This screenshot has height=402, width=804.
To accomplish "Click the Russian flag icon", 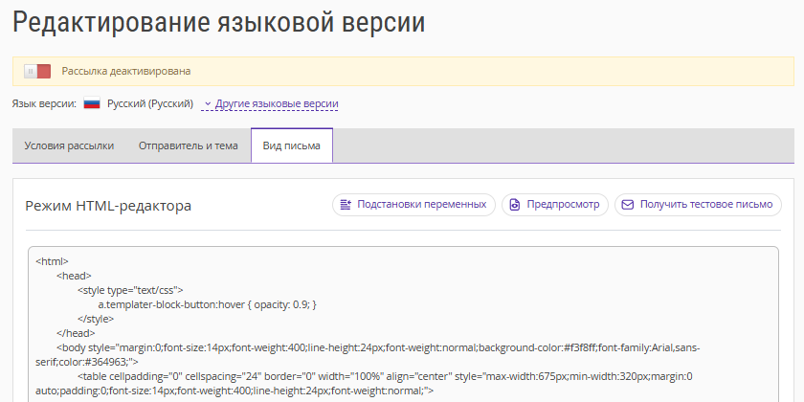I will click(92, 103).
